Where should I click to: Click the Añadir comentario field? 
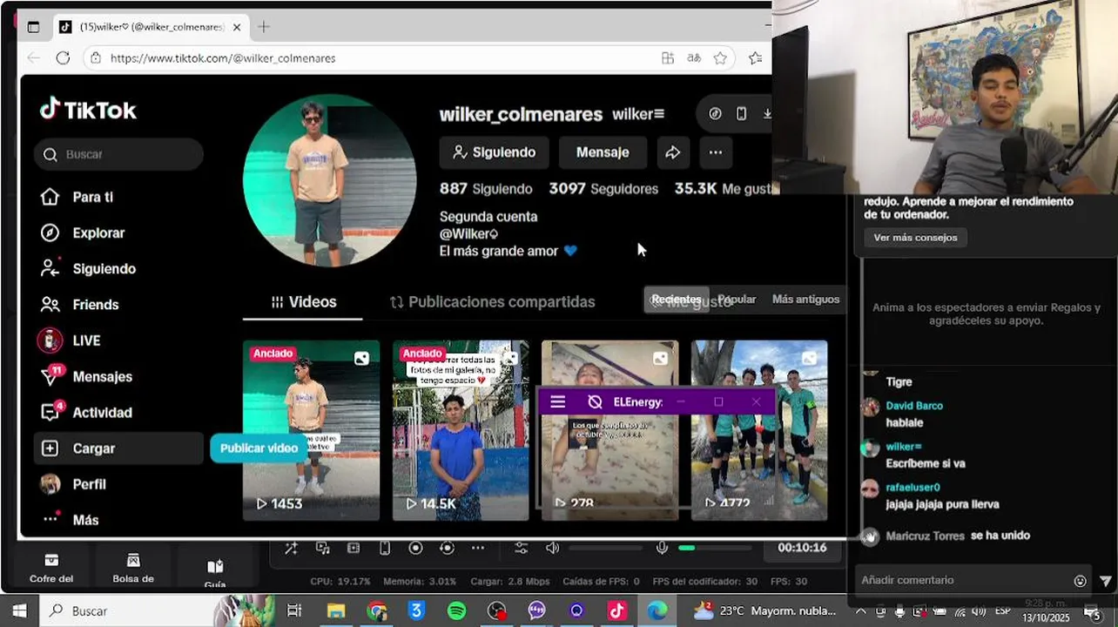963,580
